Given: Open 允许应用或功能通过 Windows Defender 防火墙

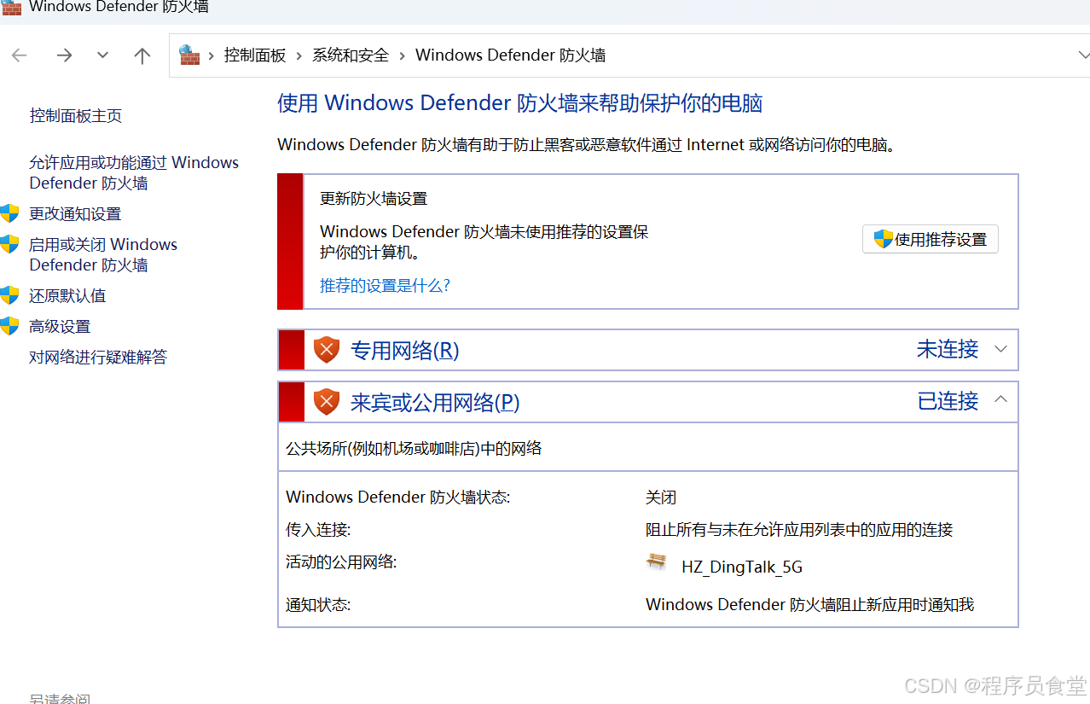Looking at the screenshot, I should (x=134, y=172).
